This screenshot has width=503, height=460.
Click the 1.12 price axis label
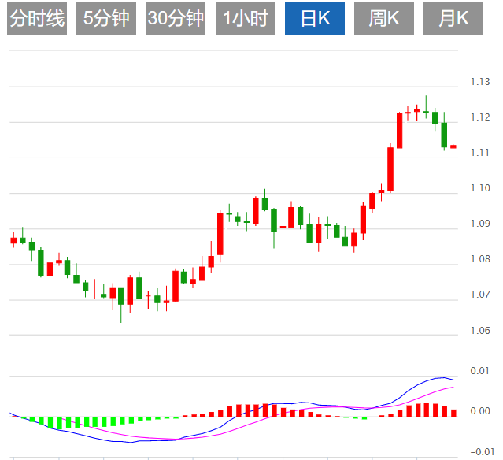point(480,117)
